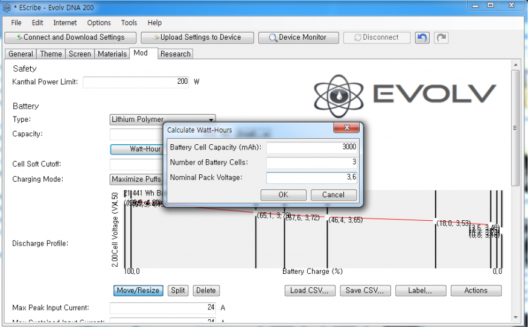Click the vertical scrollbar thumb
Screen dimensions: 528x327
tap(515, 128)
